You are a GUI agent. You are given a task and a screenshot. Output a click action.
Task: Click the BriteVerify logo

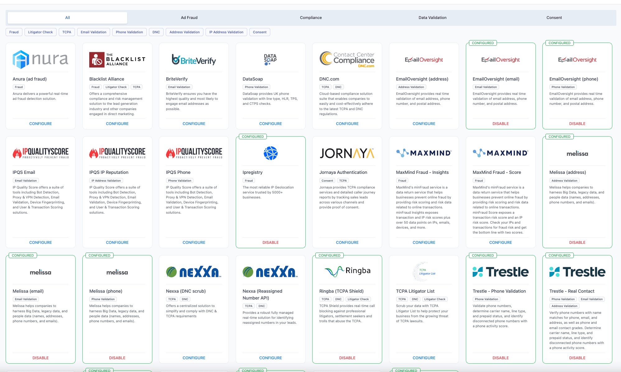click(x=194, y=59)
